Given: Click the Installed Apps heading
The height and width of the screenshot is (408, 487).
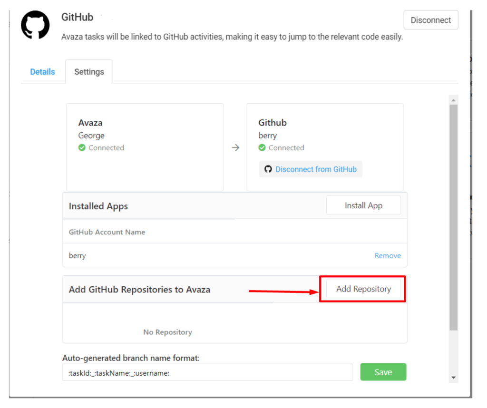Looking at the screenshot, I should point(98,206).
